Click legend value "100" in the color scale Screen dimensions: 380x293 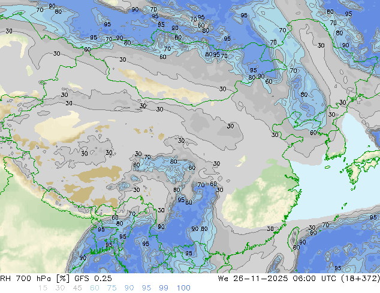tap(183, 288)
